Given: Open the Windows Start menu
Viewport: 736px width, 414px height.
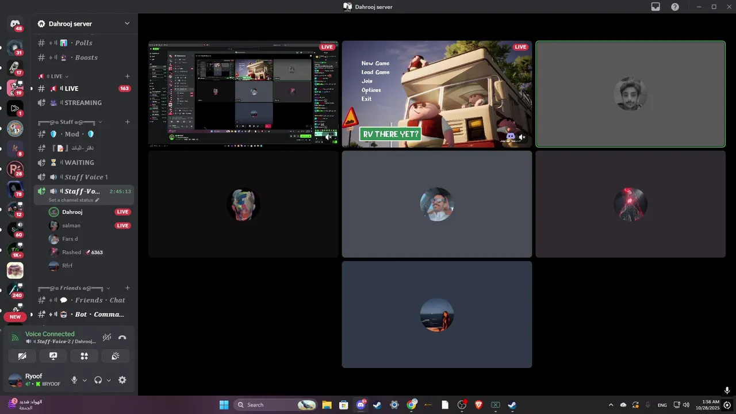Looking at the screenshot, I should [224, 405].
